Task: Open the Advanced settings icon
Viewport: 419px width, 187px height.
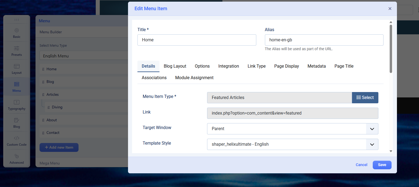Action: coord(17,156)
